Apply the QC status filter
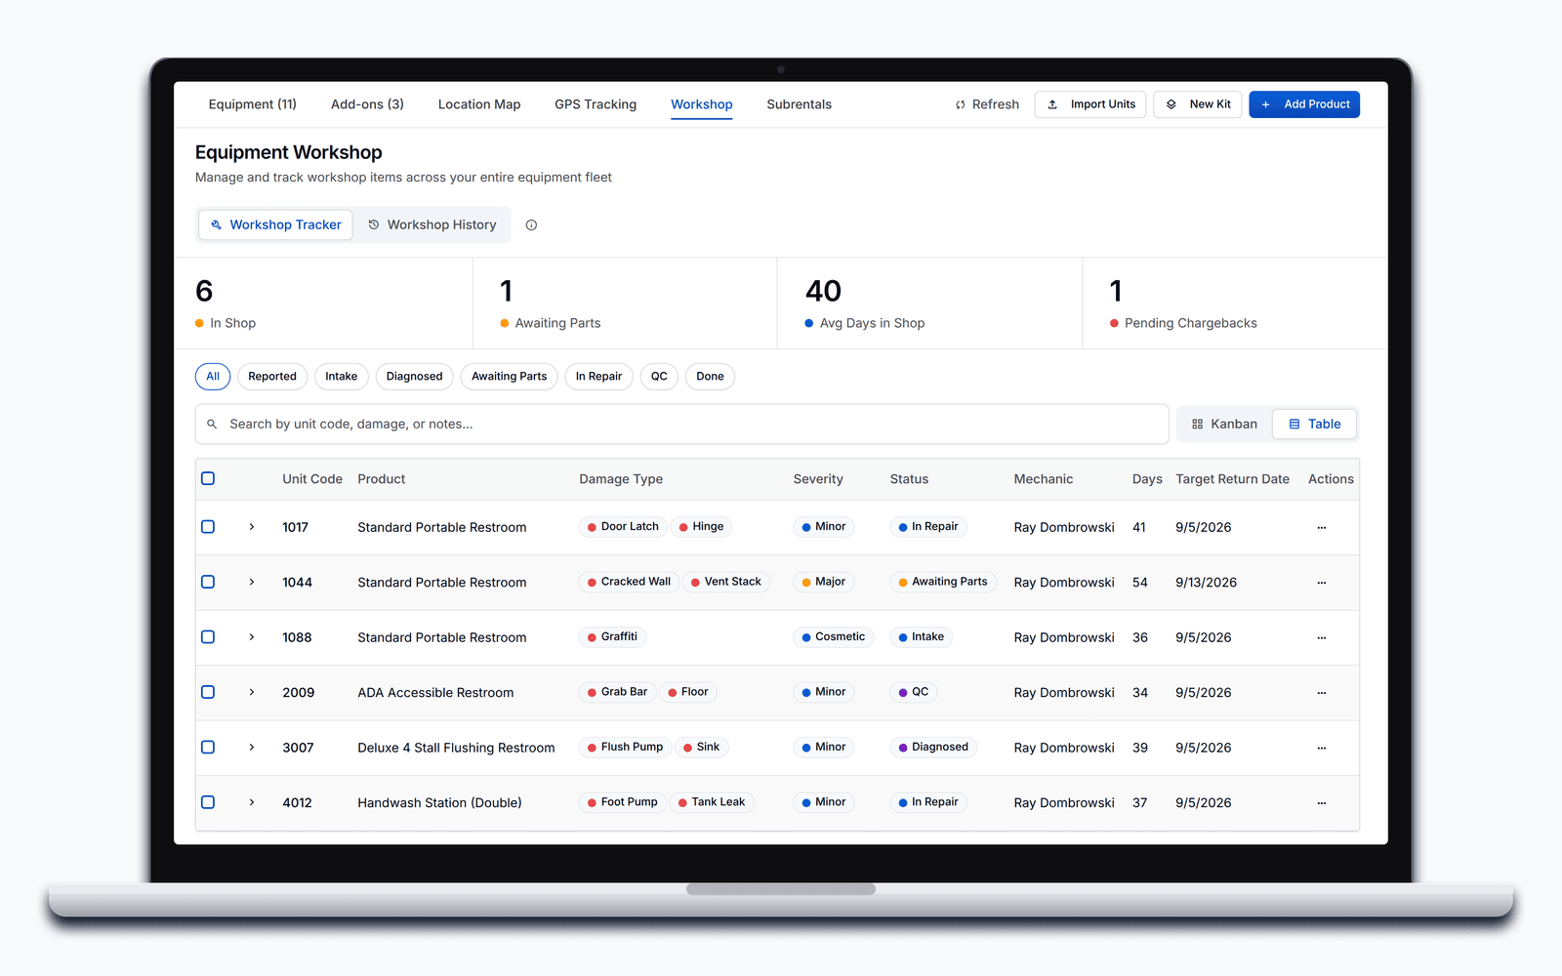Viewport: 1562px width, 976px height. [659, 377]
